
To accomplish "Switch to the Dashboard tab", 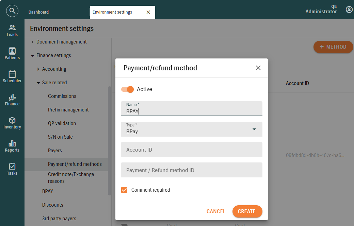I will pos(38,12).
